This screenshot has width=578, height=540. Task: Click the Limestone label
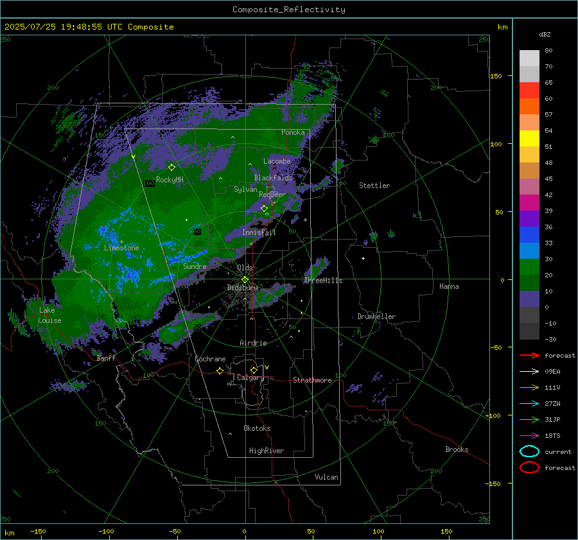(x=121, y=248)
